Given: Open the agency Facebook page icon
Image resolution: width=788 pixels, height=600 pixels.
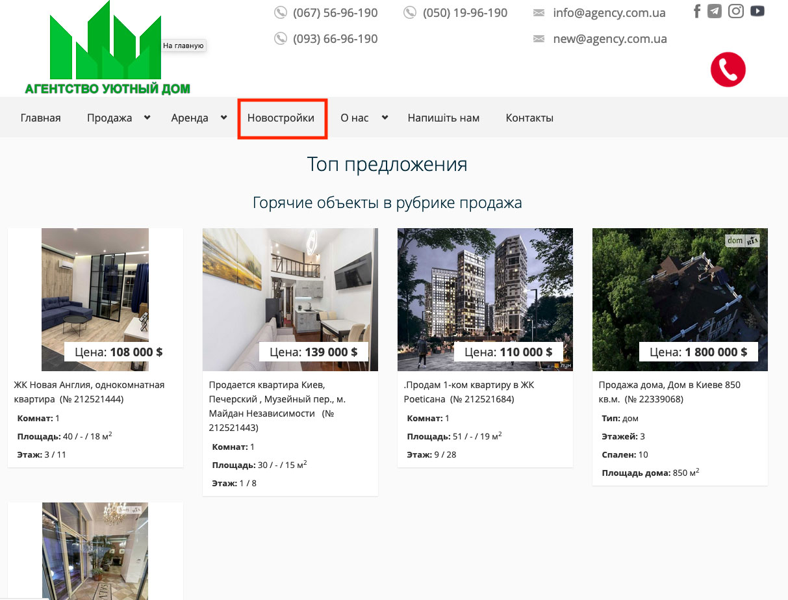Looking at the screenshot, I should [x=697, y=11].
